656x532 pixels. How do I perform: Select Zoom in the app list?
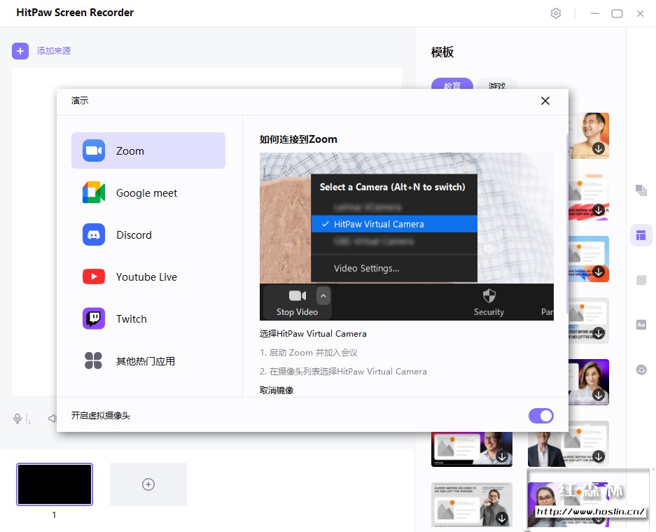click(x=148, y=150)
